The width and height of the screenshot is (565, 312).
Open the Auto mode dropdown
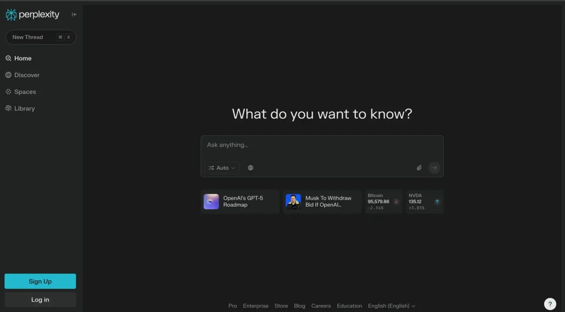tap(222, 168)
